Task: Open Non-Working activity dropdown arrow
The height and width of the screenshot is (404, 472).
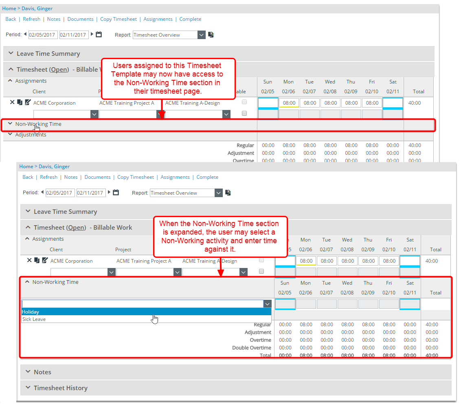Action: click(267, 304)
